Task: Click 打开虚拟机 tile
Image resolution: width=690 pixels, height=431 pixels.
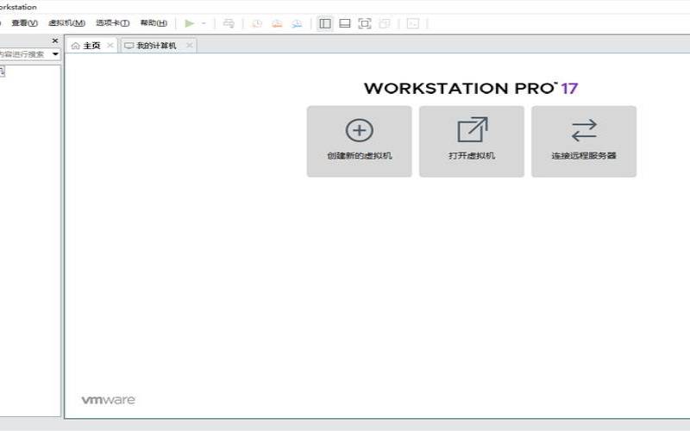Action: (x=472, y=141)
